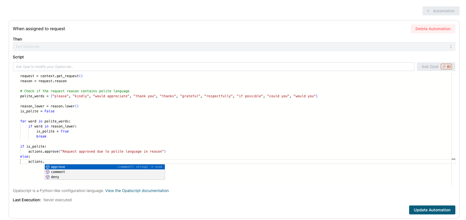Image resolution: width=466 pixels, height=220 pixels.
Task: Click the 'reason_lower = reason.lower()' line
Action: pyautogui.click(x=49, y=106)
